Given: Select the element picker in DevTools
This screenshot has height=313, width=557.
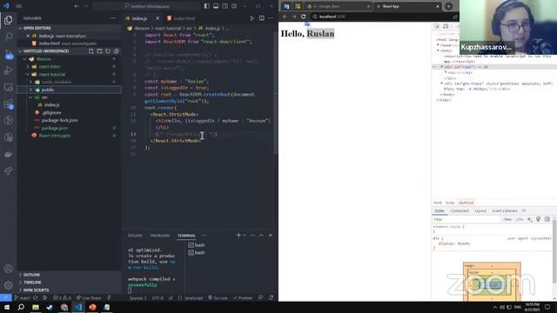Looking at the screenshot, I should (437, 26).
